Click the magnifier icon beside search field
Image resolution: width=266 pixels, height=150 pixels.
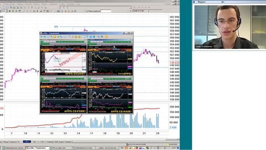[x=86, y=11]
